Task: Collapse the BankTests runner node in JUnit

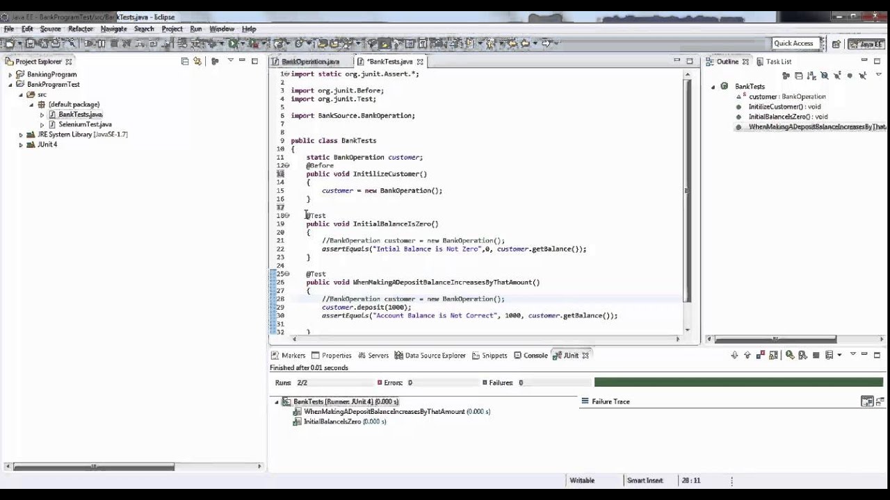Action: click(x=276, y=402)
